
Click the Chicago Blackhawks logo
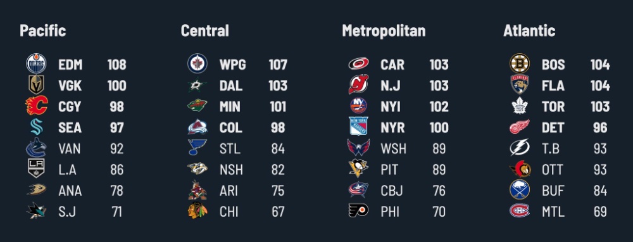pyautogui.click(x=197, y=211)
